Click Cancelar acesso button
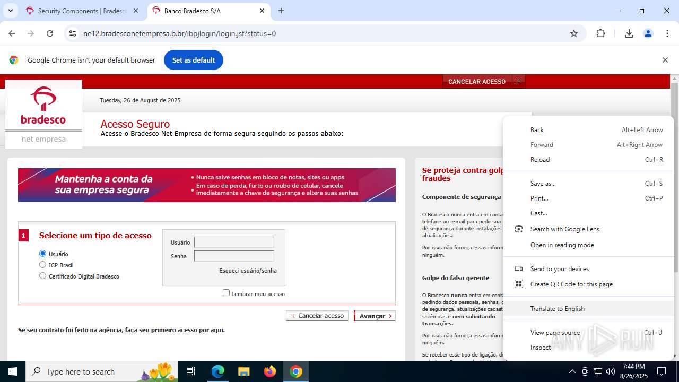Image resolution: width=679 pixels, height=382 pixels. pyautogui.click(x=317, y=316)
